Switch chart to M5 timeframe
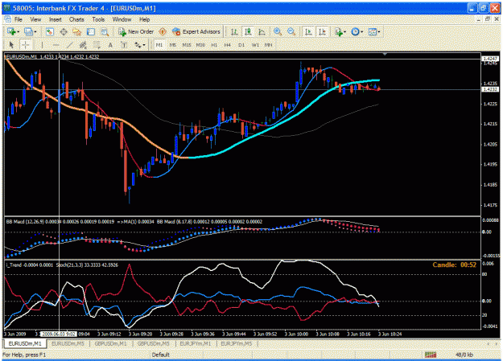The height and width of the screenshot is (361, 503). 172,45
